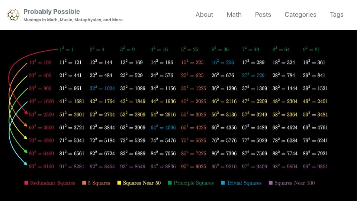Click the equation 23² = 529
Screen dimensions: 357x201
click(131, 75)
